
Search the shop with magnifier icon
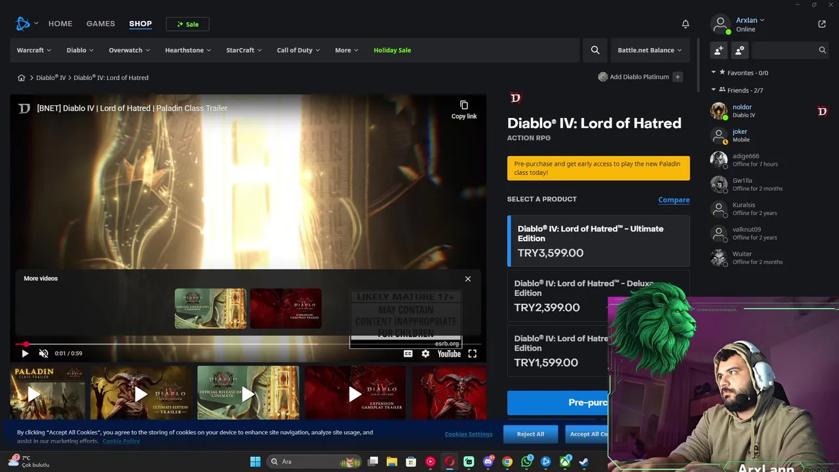point(595,50)
